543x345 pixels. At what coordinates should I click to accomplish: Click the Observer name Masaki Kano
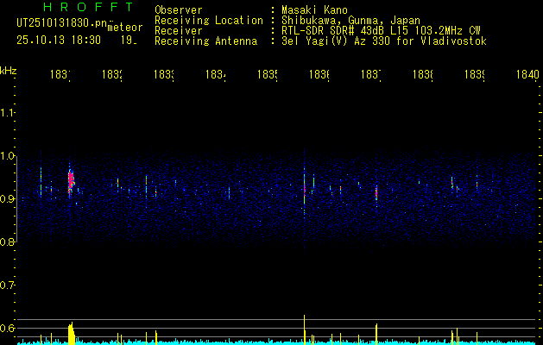pos(312,10)
